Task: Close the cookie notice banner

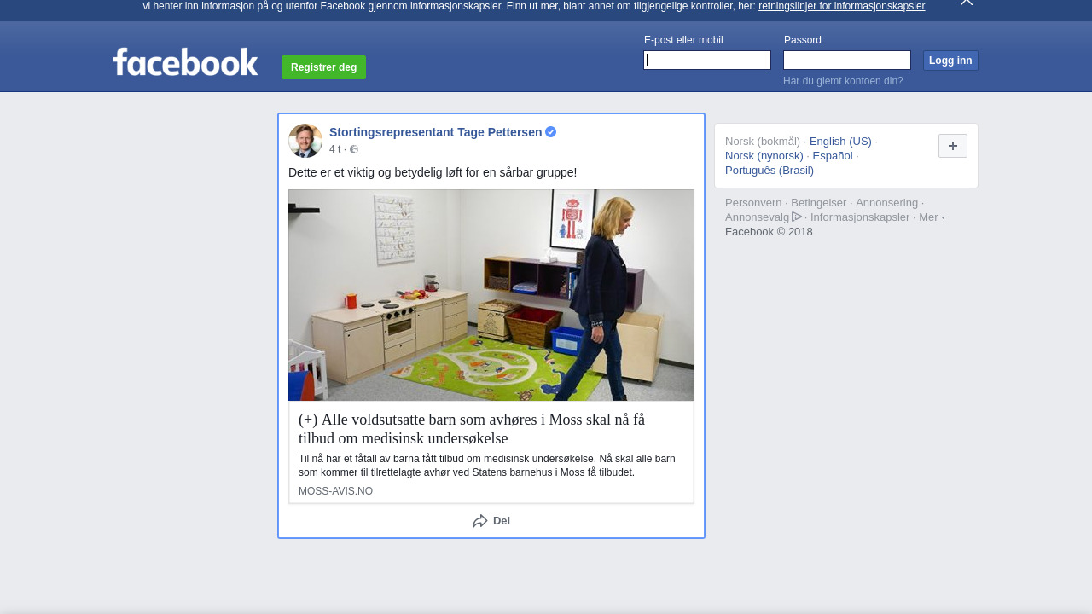Action: [967, 3]
